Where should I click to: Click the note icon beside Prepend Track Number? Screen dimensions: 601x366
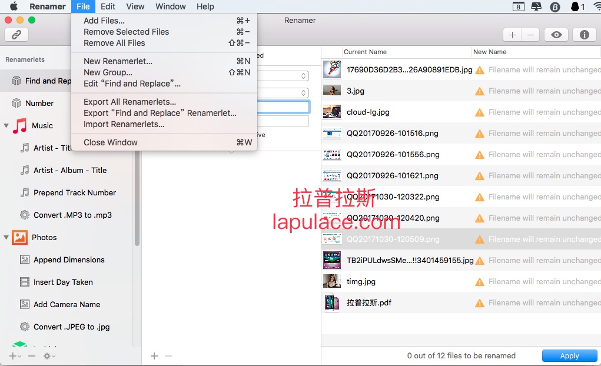point(25,192)
